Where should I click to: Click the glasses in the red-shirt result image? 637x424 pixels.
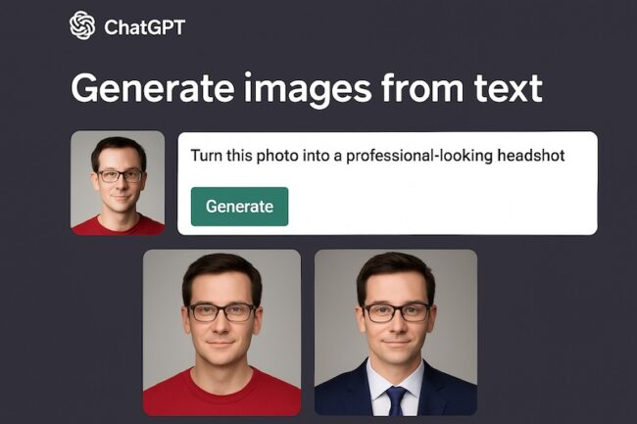click(x=222, y=312)
